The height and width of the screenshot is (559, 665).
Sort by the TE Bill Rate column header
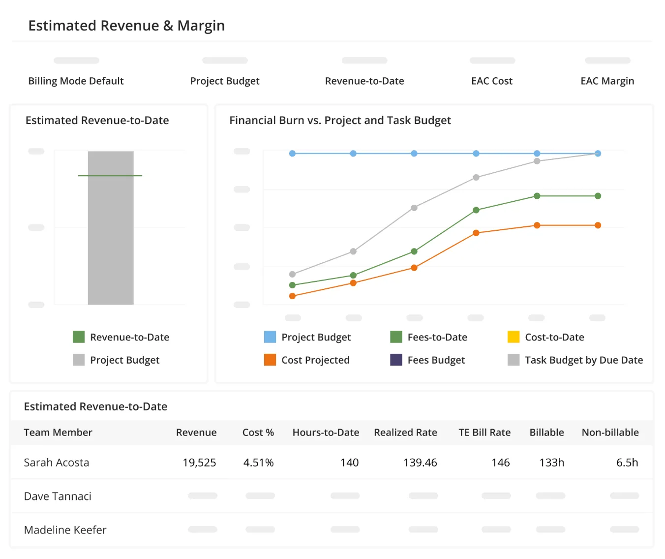coord(484,433)
